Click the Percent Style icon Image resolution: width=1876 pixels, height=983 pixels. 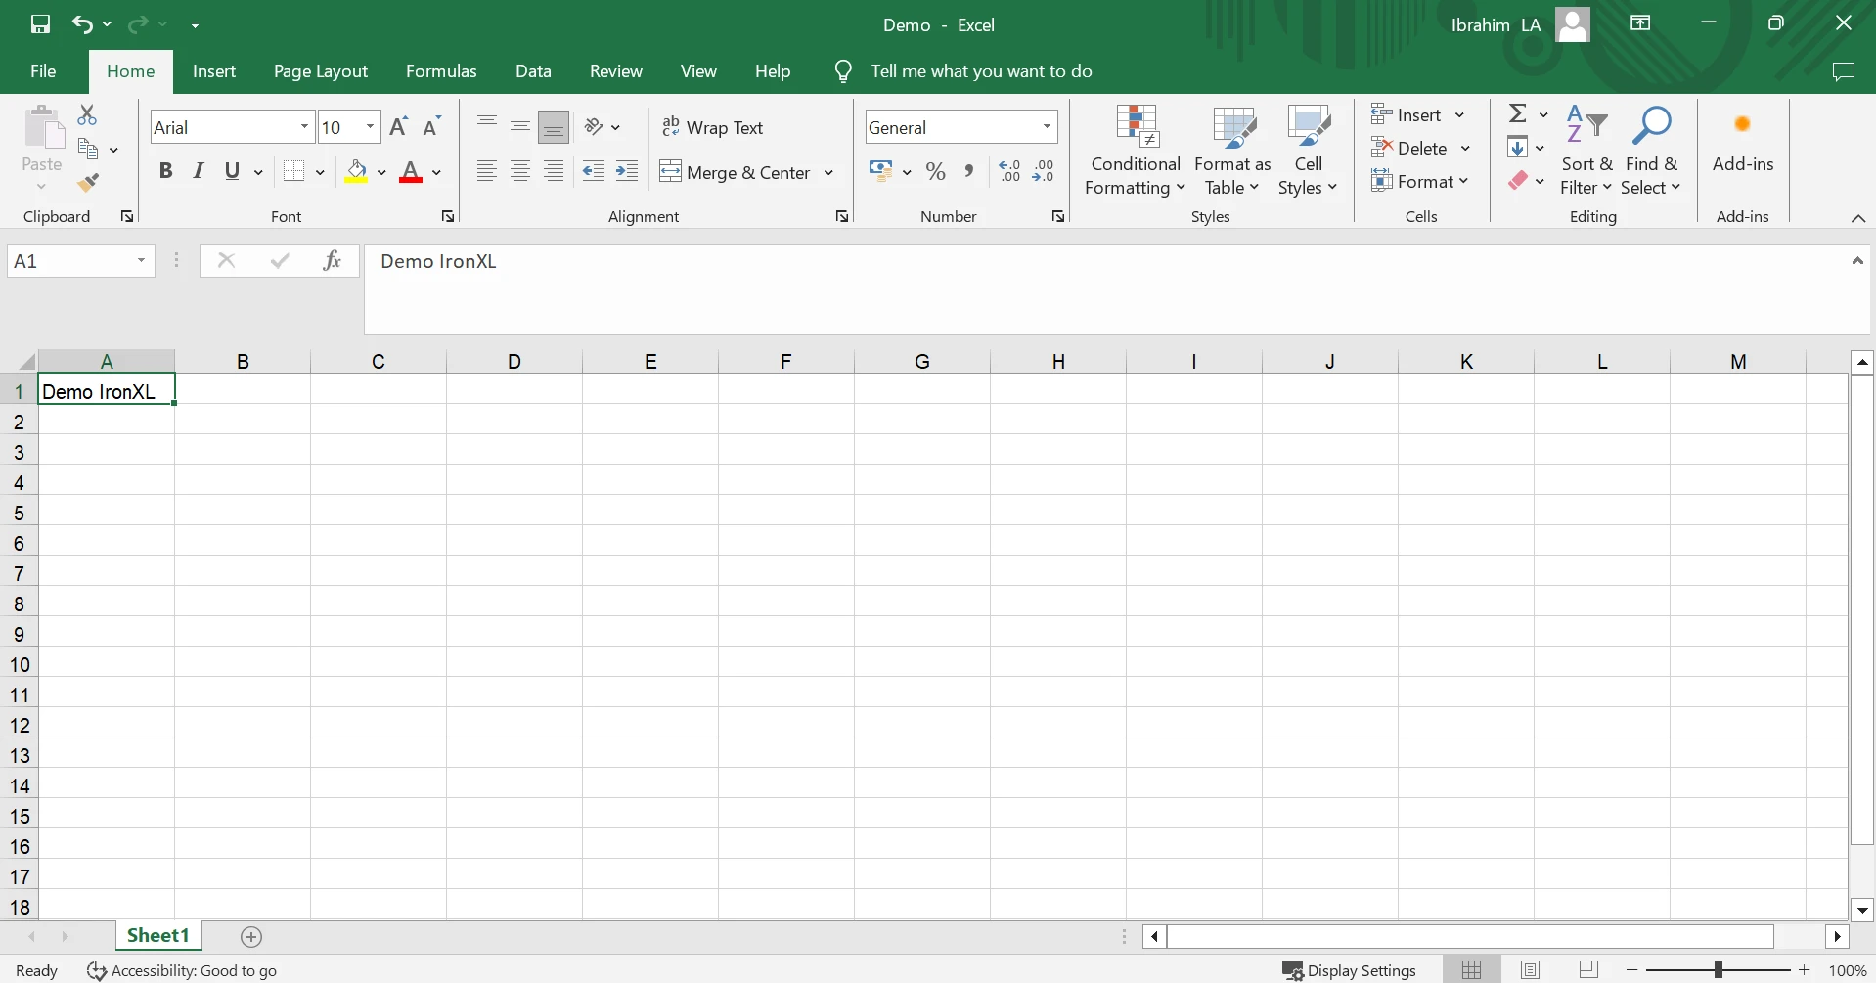[x=936, y=172]
